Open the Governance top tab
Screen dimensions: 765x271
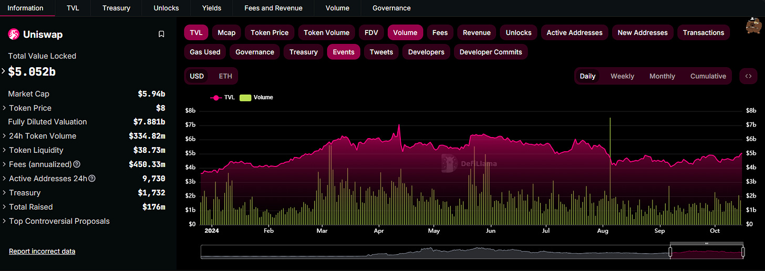click(391, 8)
